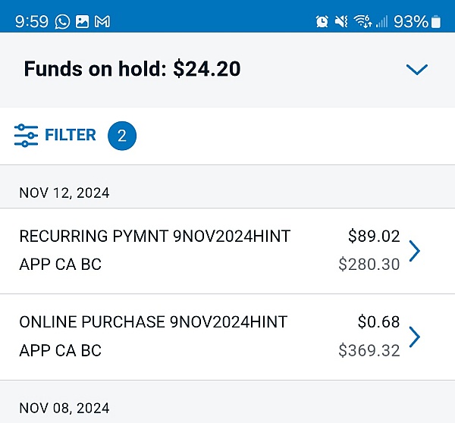The width and height of the screenshot is (455, 423).
Task: Tap the WhatsApp notification icon
Action: point(62,22)
